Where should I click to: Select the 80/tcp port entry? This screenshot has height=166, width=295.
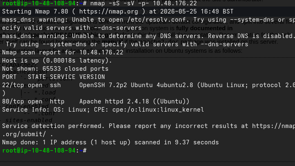[13, 101]
